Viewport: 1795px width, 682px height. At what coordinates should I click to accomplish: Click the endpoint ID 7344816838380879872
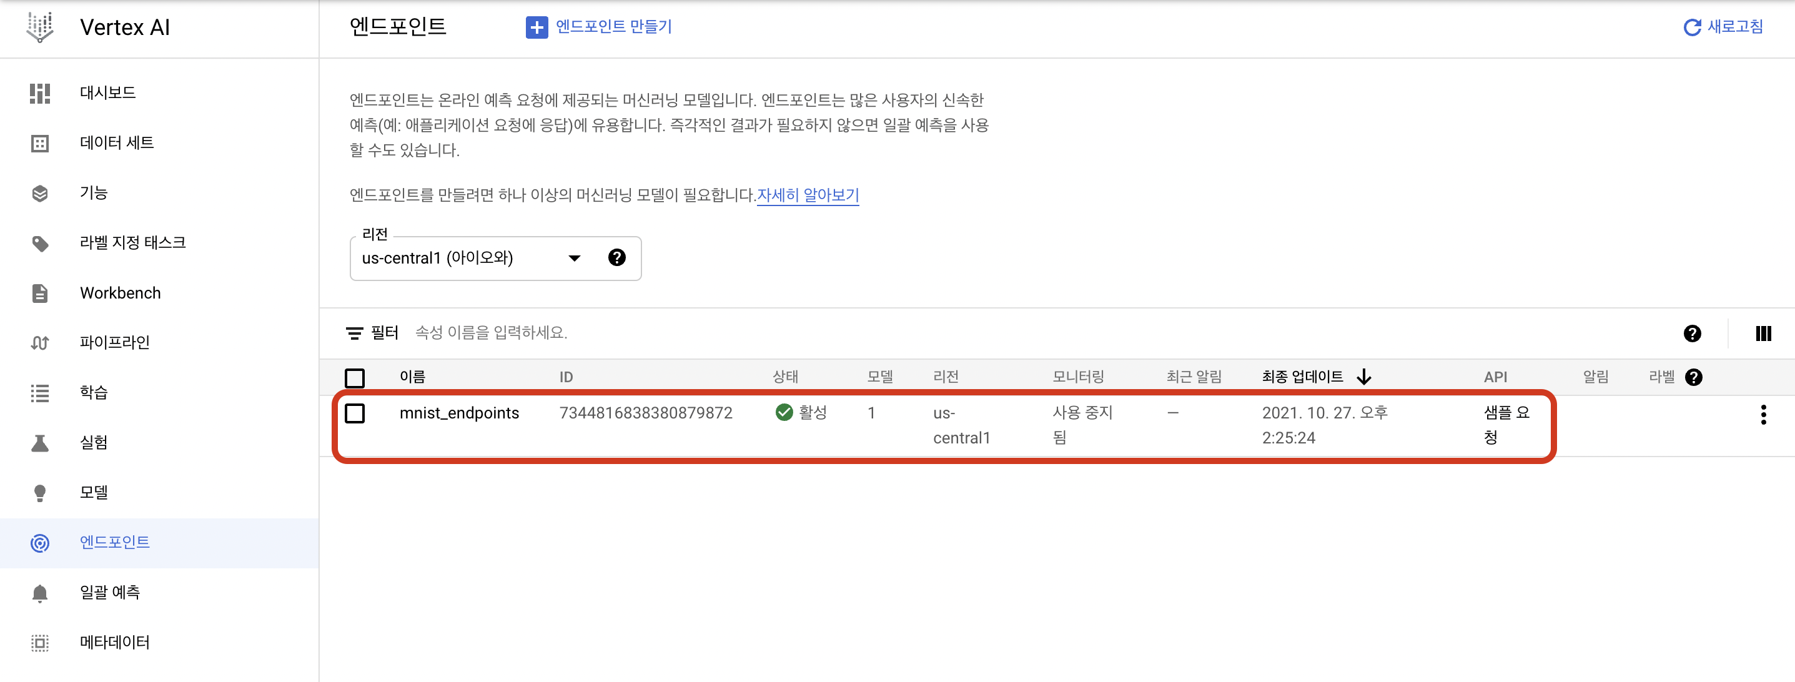pyautogui.click(x=645, y=413)
